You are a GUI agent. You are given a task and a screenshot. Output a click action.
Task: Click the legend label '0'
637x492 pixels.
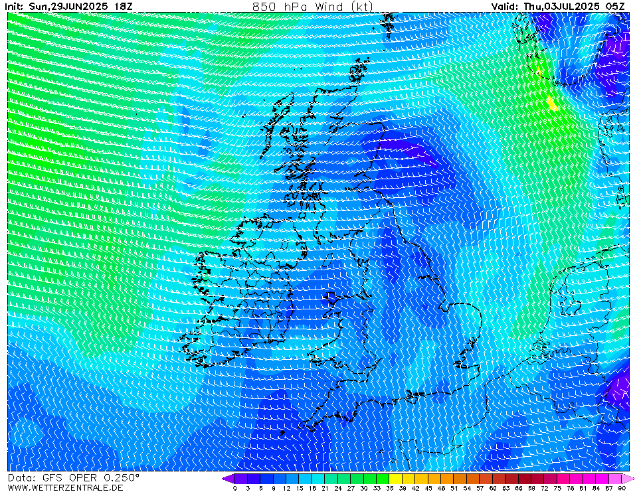234,488
